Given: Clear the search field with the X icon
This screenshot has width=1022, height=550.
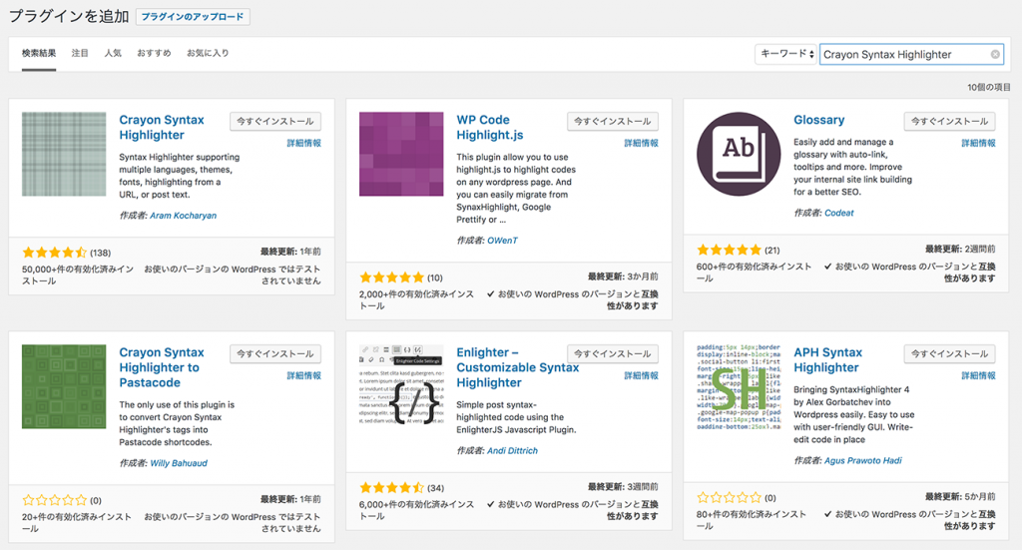Looking at the screenshot, I should coord(995,54).
